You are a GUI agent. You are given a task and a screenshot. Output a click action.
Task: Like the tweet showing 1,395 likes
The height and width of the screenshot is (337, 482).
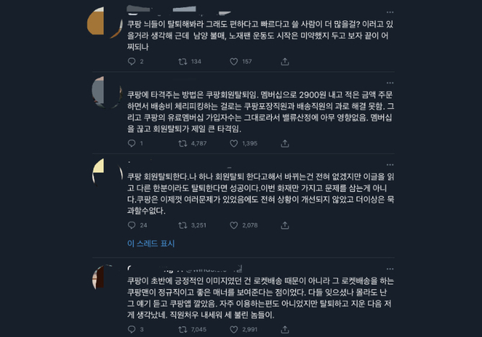(234, 143)
